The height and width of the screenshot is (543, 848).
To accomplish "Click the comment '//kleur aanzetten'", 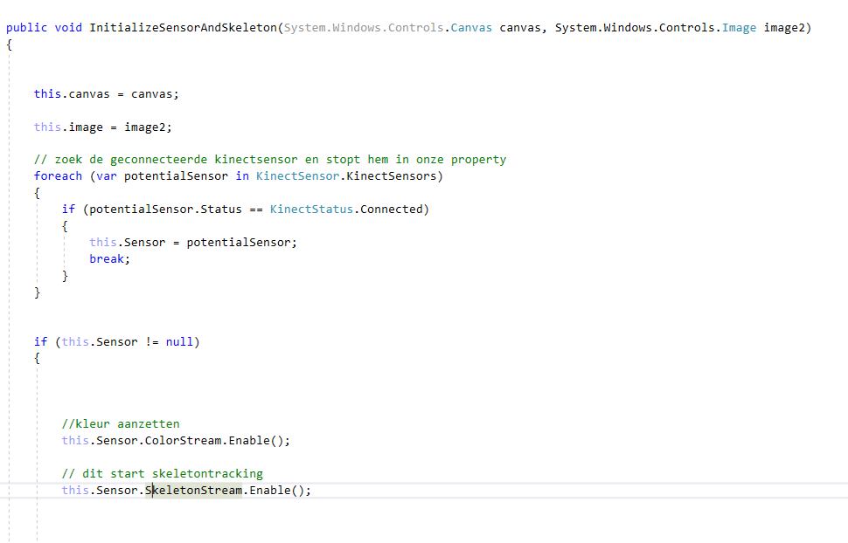I will point(121,424).
